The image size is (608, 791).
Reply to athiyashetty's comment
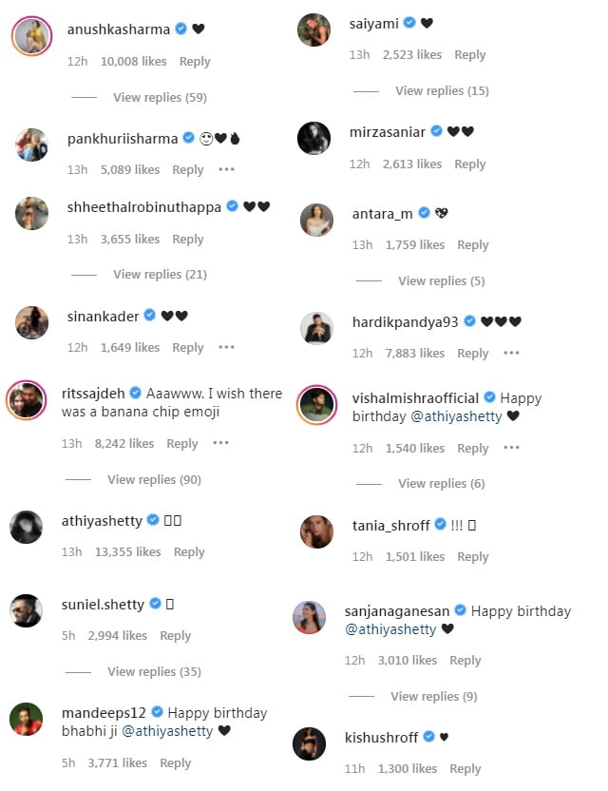189,551
